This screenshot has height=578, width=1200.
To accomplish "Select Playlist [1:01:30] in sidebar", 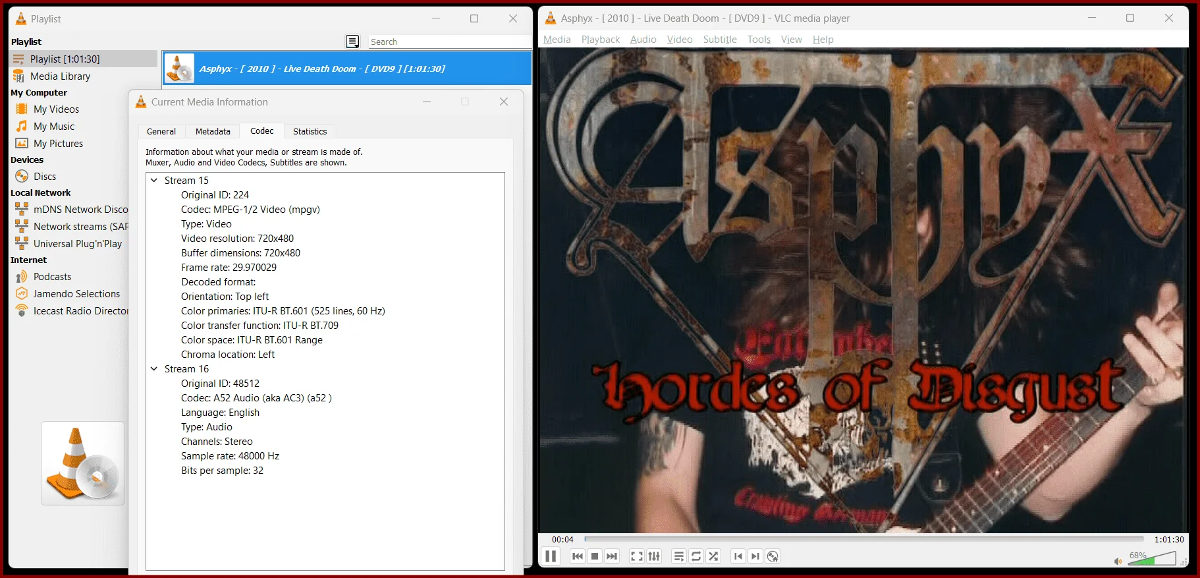I will coord(84,59).
